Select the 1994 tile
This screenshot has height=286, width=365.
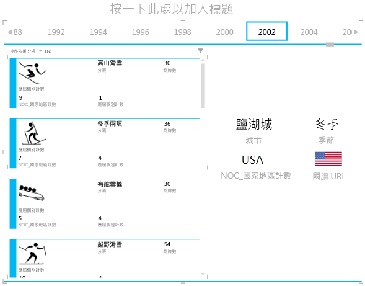click(x=99, y=32)
